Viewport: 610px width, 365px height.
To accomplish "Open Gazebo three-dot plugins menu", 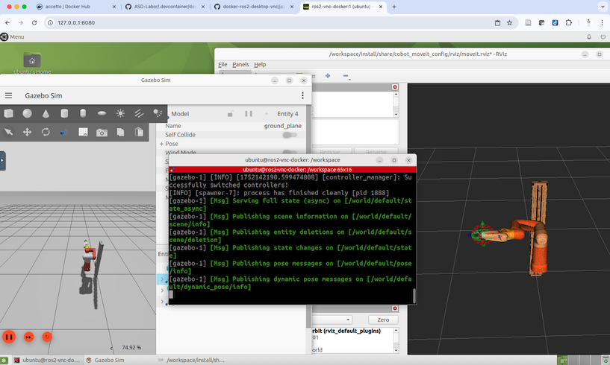I will point(302,95).
